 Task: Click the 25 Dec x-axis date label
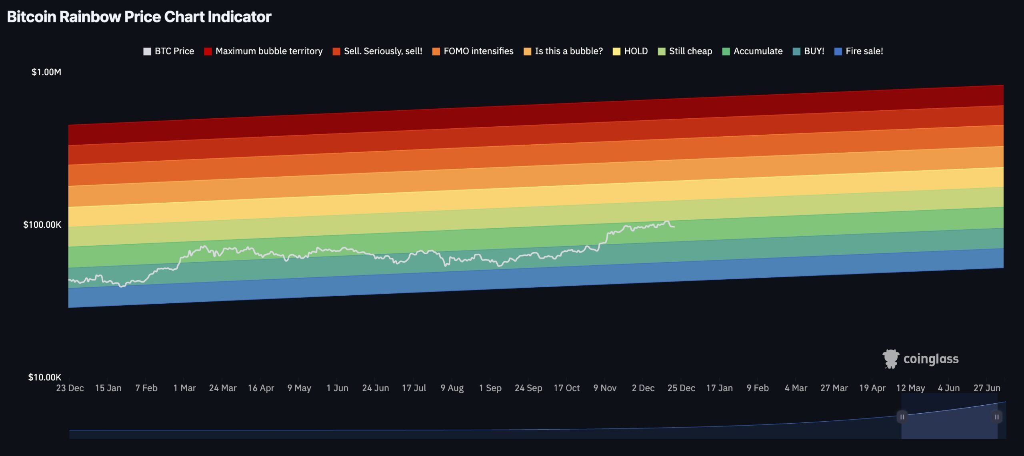coord(682,388)
